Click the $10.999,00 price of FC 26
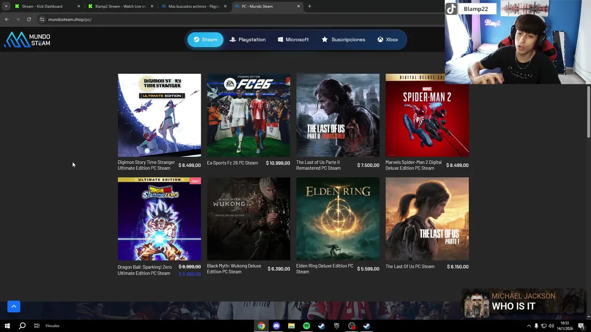The width and height of the screenshot is (591, 332). pos(278,163)
